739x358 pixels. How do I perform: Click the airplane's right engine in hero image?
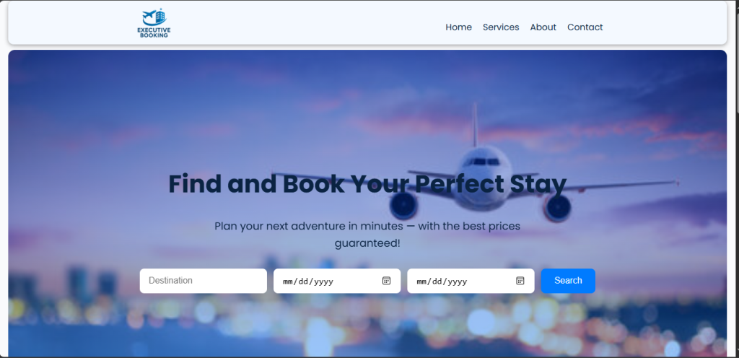point(557,206)
